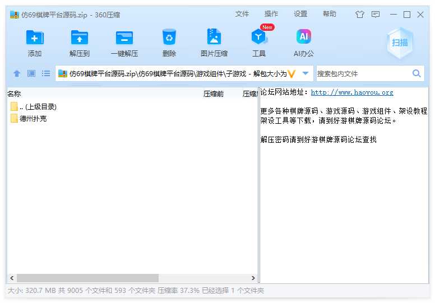The image size is (435, 303).
Task: Go up one directory with the arrow icon
Action: (x=17, y=73)
